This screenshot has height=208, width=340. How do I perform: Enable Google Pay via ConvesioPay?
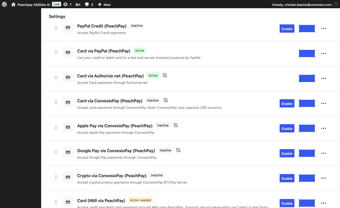pyautogui.click(x=287, y=153)
